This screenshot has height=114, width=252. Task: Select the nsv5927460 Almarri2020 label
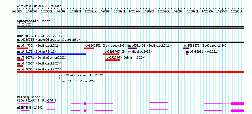(125, 58)
